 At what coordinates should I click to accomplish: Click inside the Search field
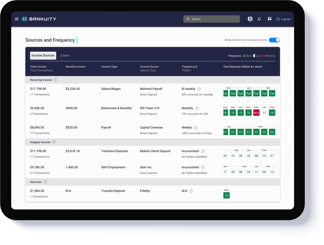(211, 19)
